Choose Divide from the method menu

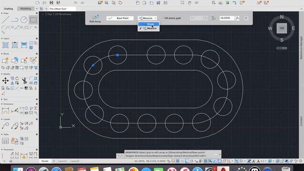pos(149,24)
